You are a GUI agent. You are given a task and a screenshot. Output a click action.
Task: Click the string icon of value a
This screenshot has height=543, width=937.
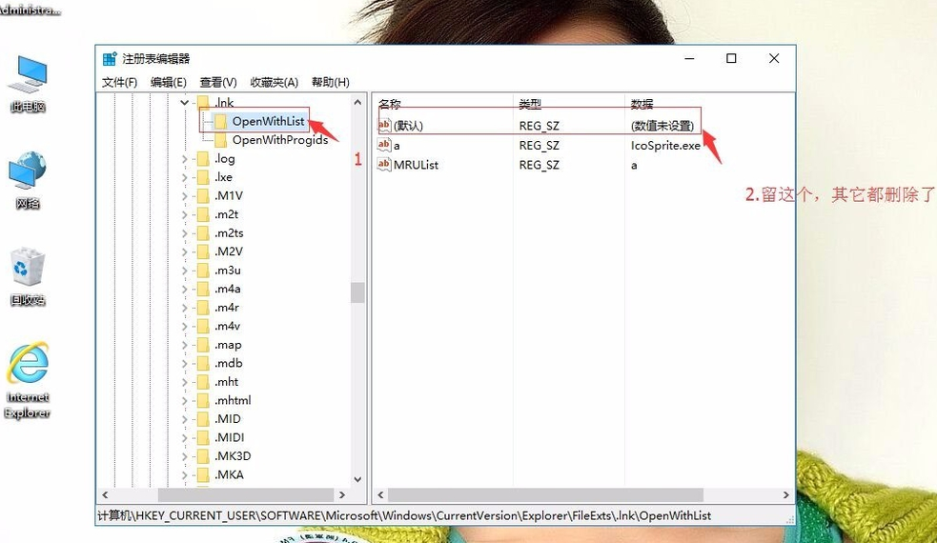click(383, 145)
